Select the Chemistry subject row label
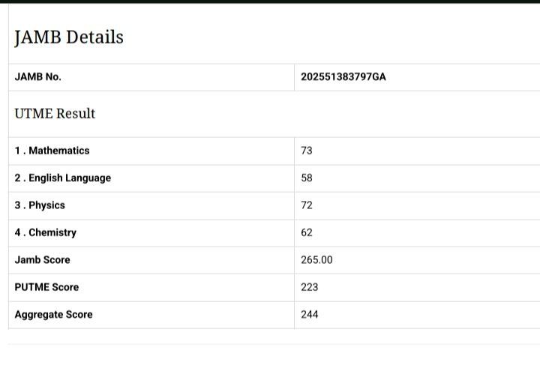Image resolution: width=540 pixels, height=365 pixels. point(46,232)
